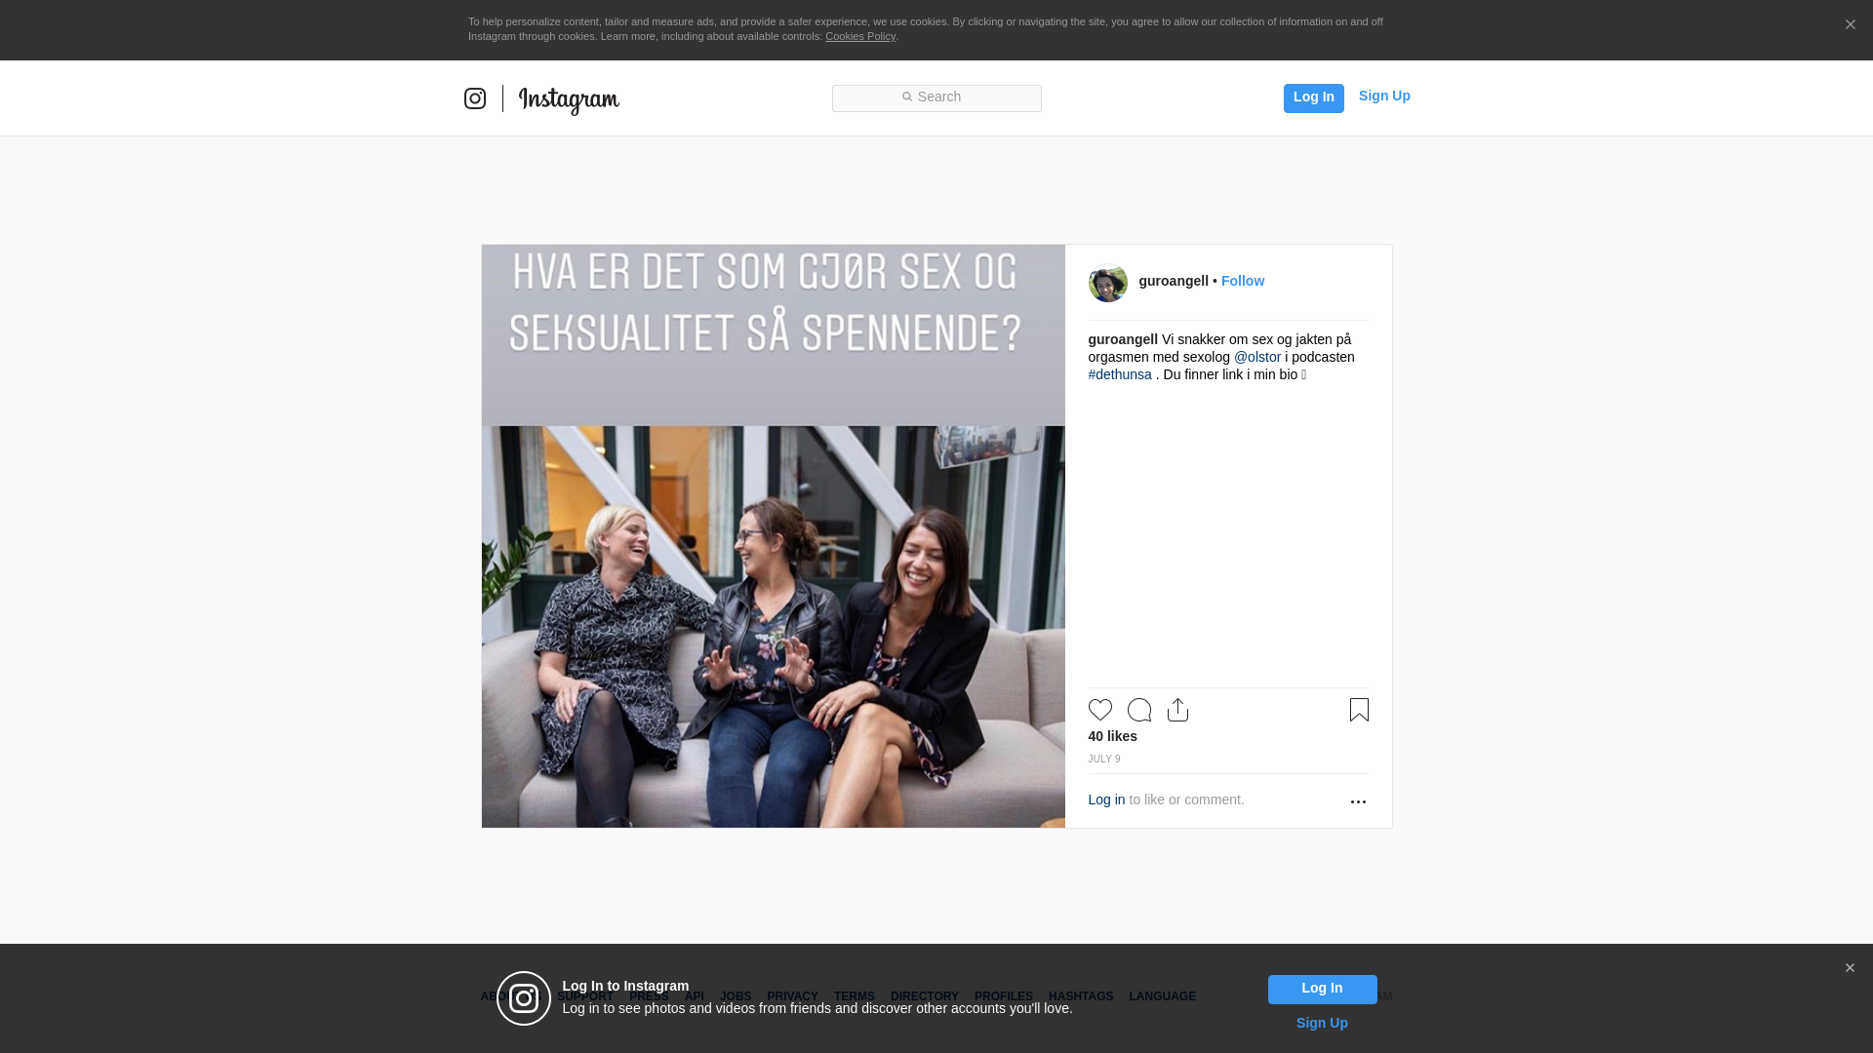
Task: Like the post with heart icon
Action: 1100,710
